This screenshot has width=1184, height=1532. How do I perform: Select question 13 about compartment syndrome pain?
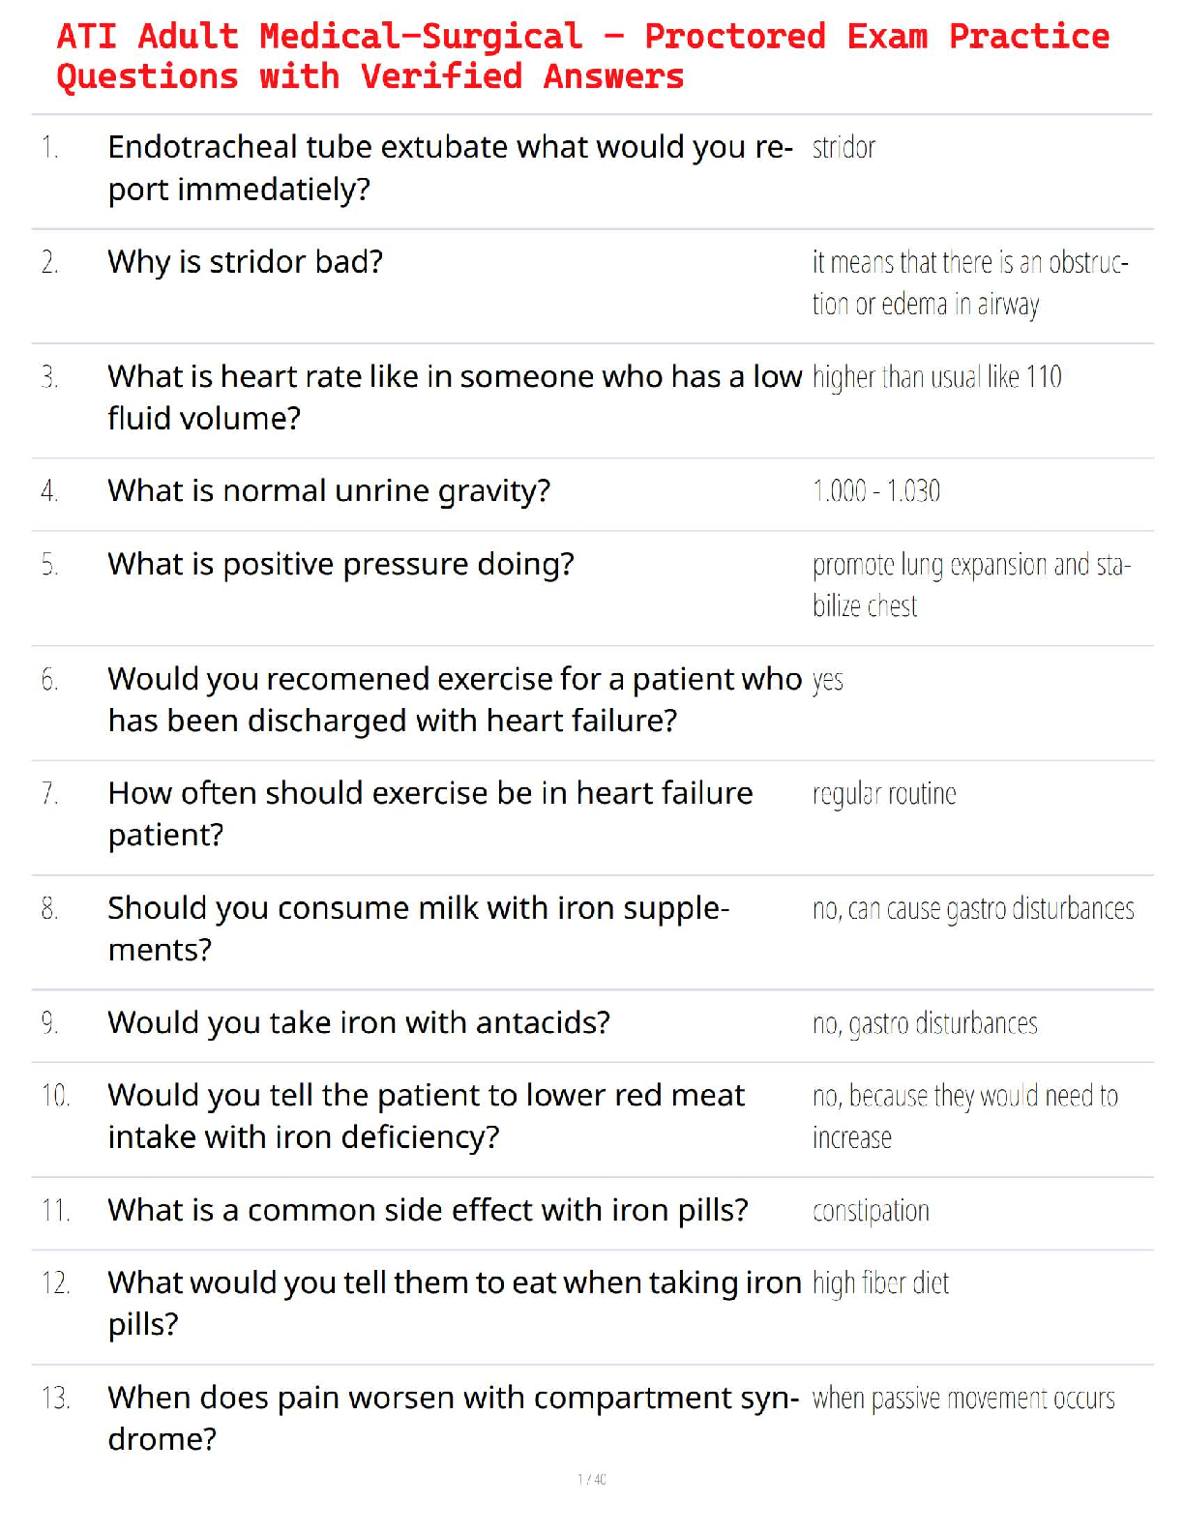coord(454,1418)
